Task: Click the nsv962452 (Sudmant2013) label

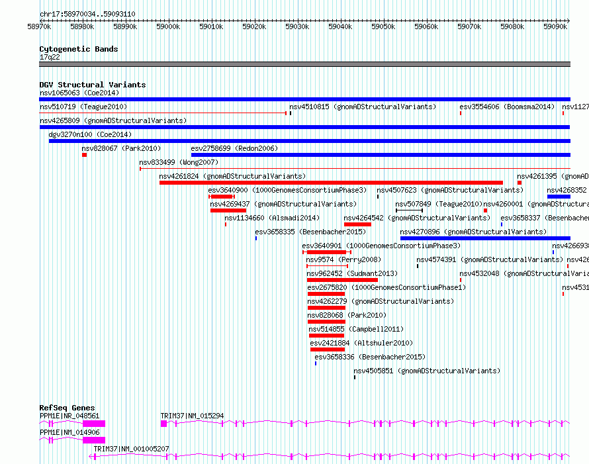Action: pos(352,273)
